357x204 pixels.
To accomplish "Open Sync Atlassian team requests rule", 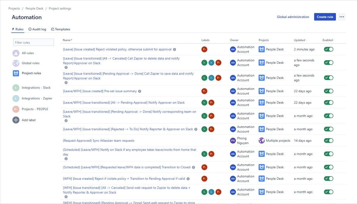I will tap(99, 141).
